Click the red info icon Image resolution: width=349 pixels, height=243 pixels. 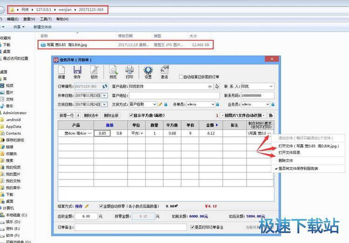coord(217,115)
